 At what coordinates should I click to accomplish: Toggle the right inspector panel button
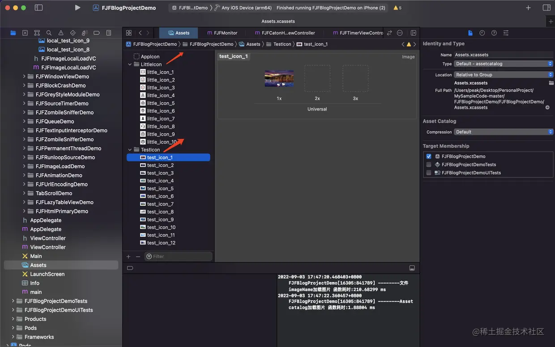tap(546, 8)
